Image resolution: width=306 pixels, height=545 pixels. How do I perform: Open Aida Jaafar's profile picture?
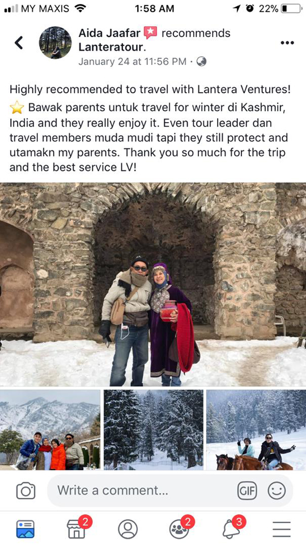(x=55, y=43)
